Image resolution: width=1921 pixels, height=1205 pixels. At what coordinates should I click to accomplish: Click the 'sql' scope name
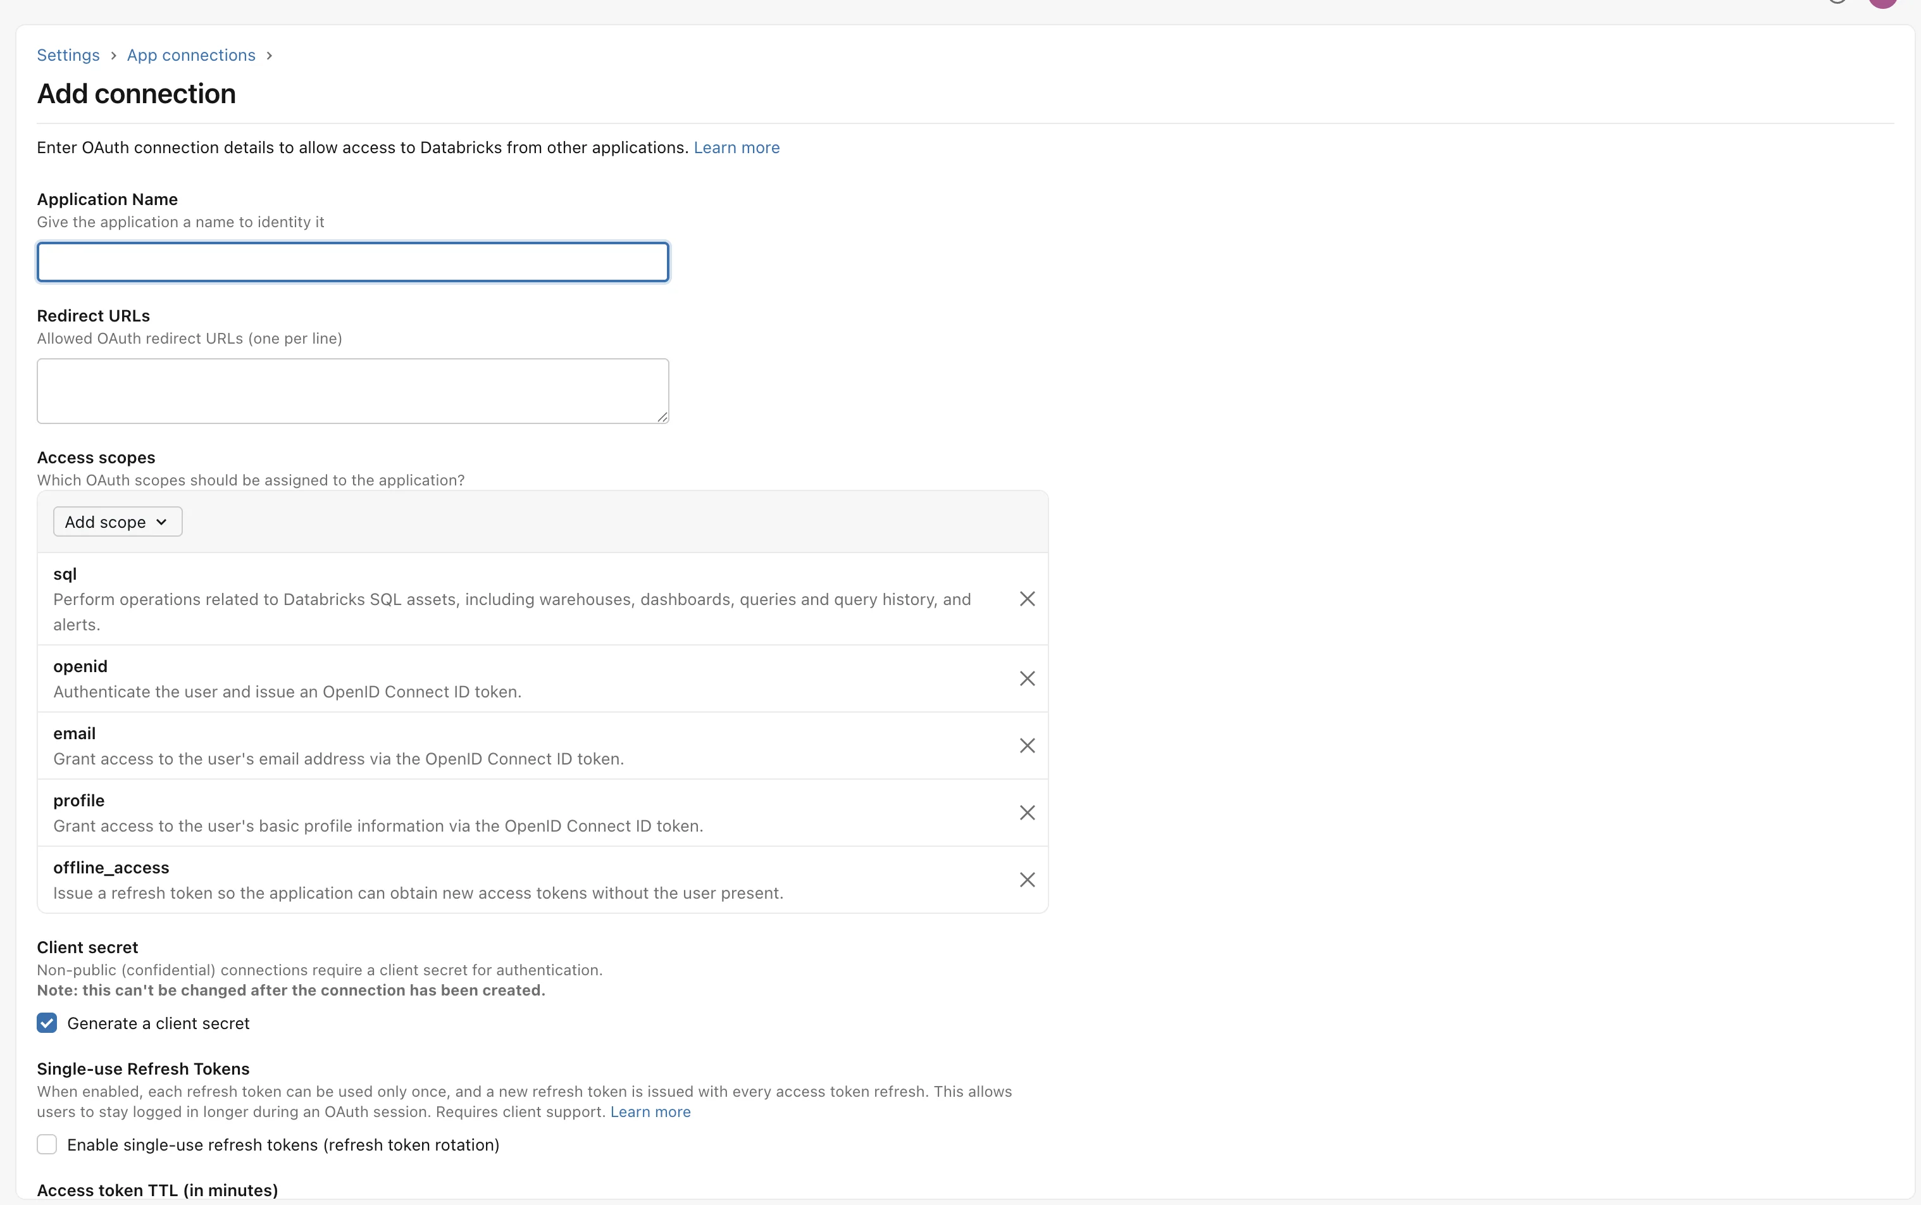tap(65, 574)
